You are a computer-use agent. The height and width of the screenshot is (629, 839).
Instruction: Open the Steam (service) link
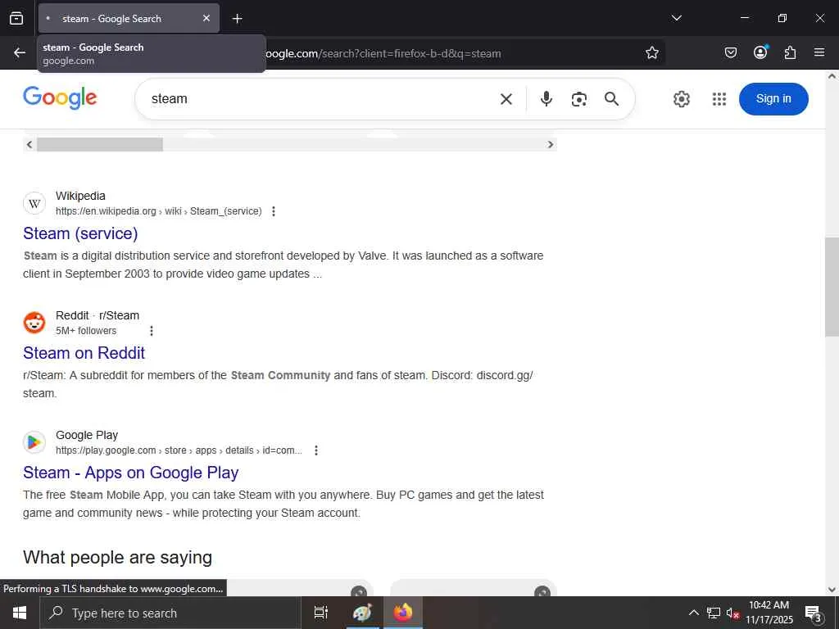[80, 233]
